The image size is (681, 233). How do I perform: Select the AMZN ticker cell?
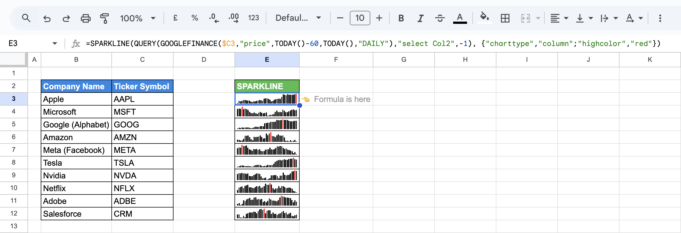142,137
